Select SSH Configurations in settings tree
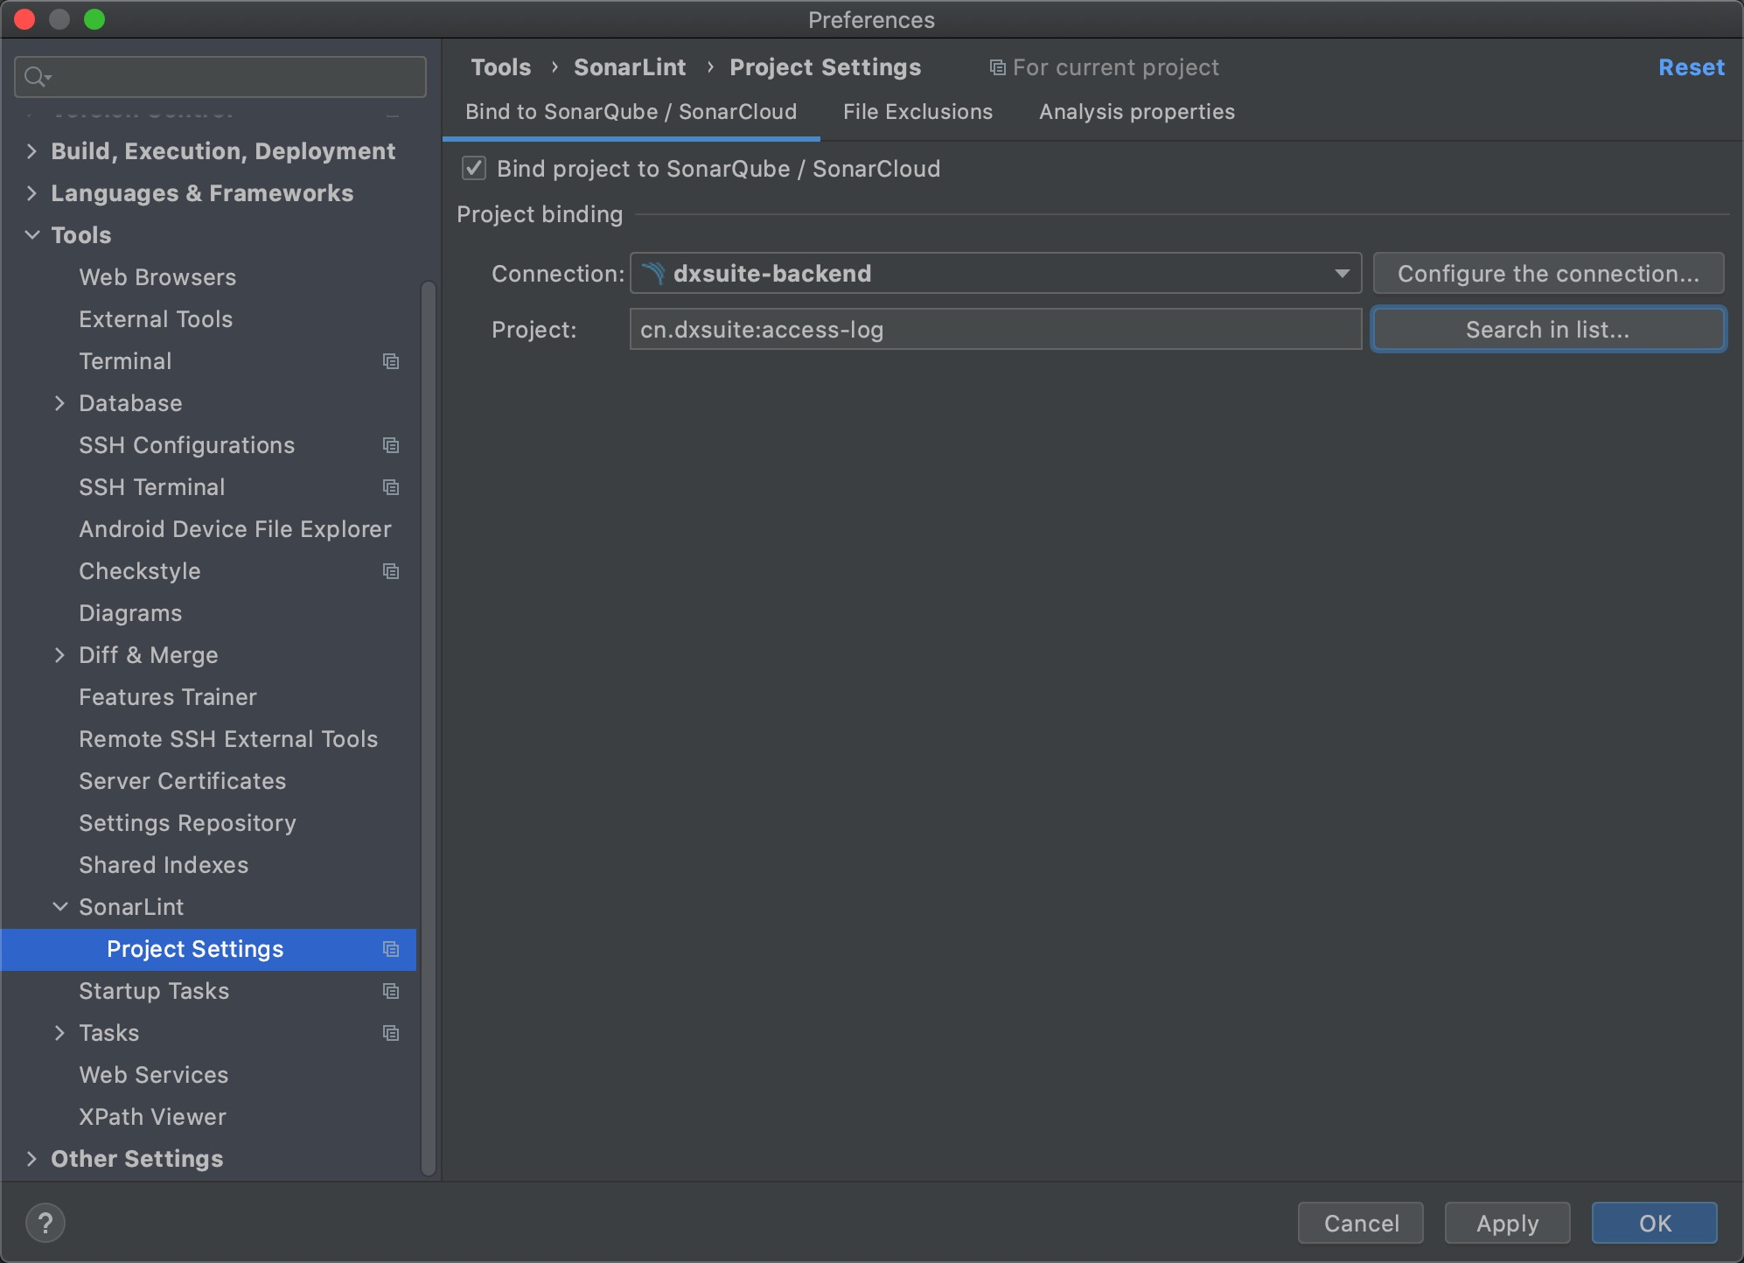This screenshot has height=1263, width=1744. [x=186, y=445]
